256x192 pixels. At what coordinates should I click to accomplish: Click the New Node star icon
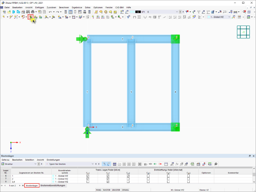4,17
